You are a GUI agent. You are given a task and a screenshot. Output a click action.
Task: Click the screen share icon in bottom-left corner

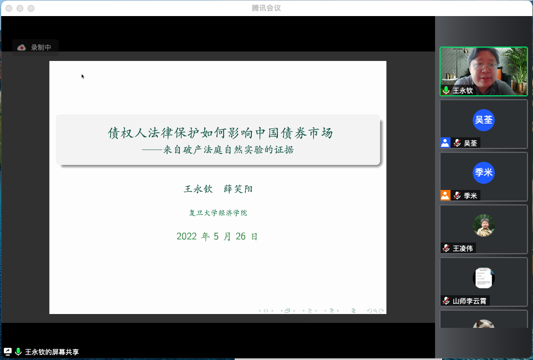click(x=8, y=351)
